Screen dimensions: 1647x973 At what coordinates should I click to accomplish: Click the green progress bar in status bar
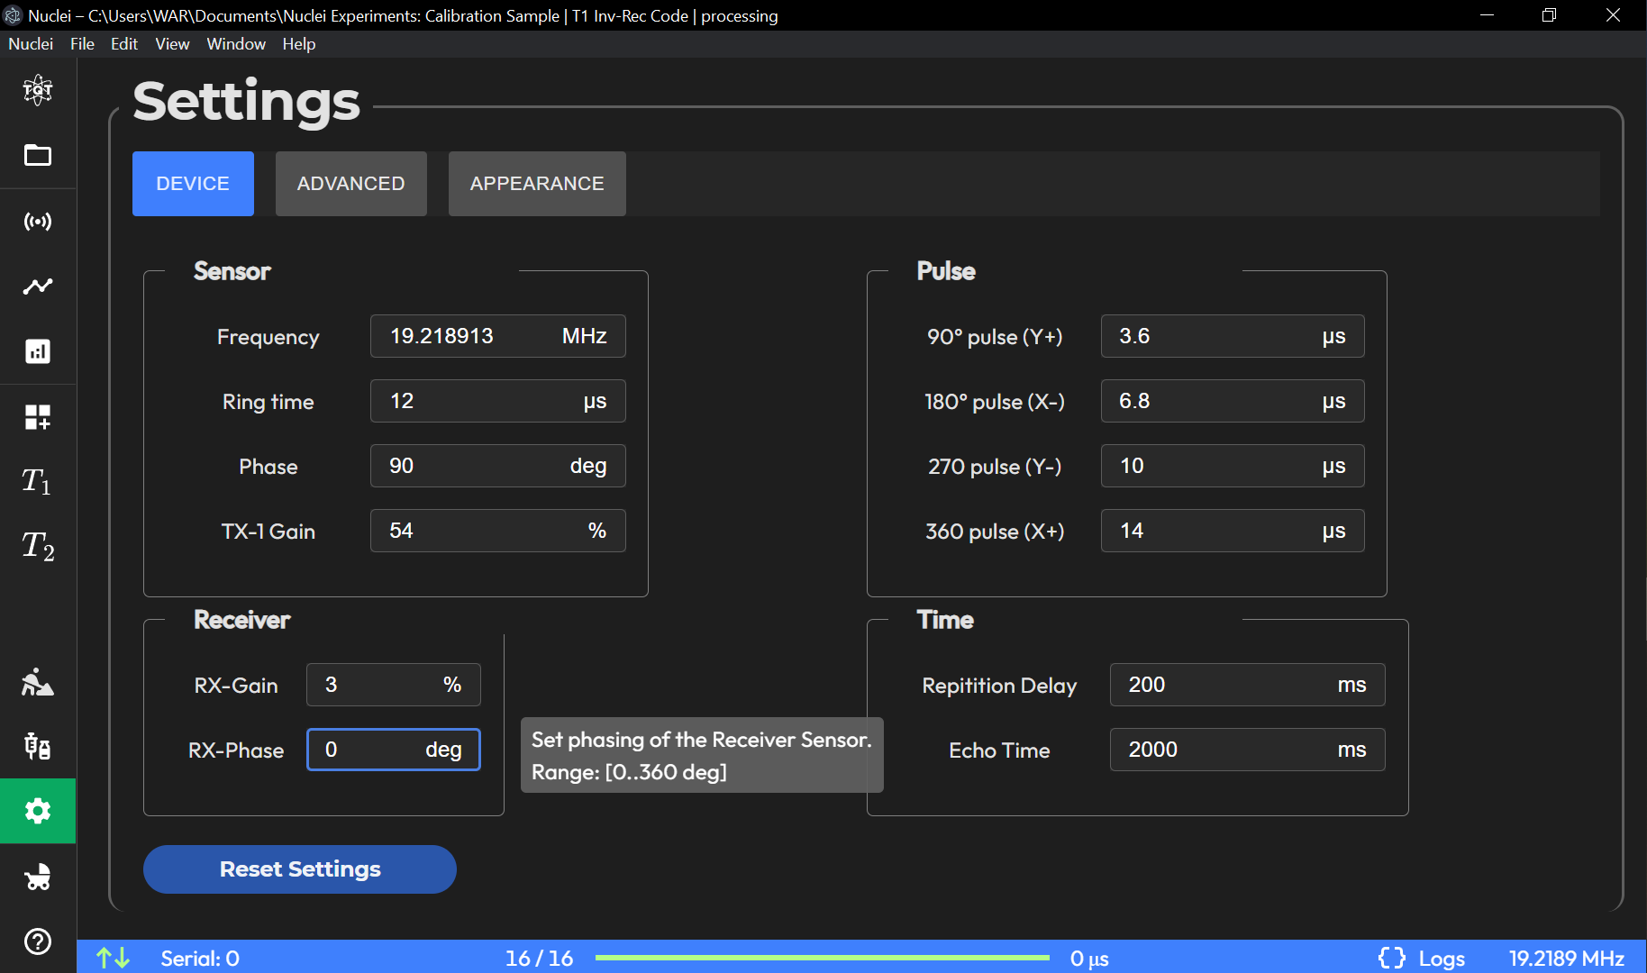823,958
